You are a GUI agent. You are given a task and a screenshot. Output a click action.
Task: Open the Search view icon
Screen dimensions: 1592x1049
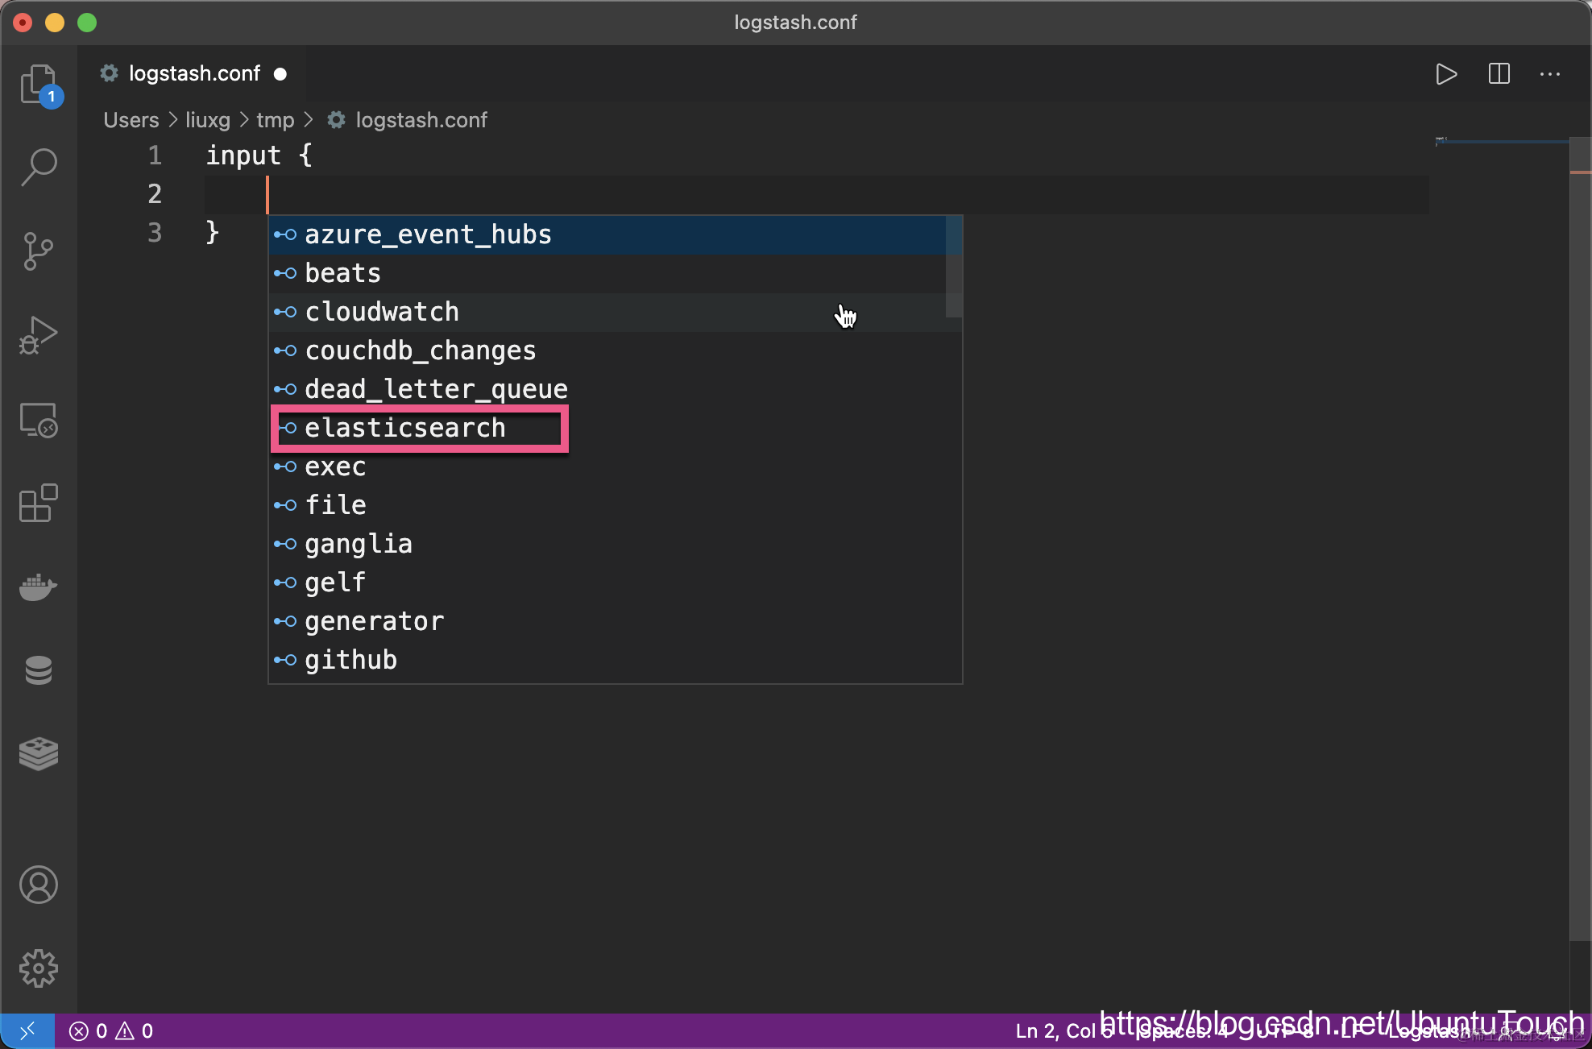point(38,167)
